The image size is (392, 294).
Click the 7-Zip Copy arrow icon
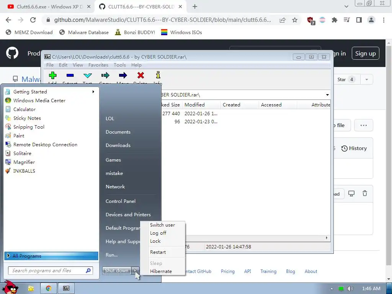pyautogui.click(x=105, y=75)
